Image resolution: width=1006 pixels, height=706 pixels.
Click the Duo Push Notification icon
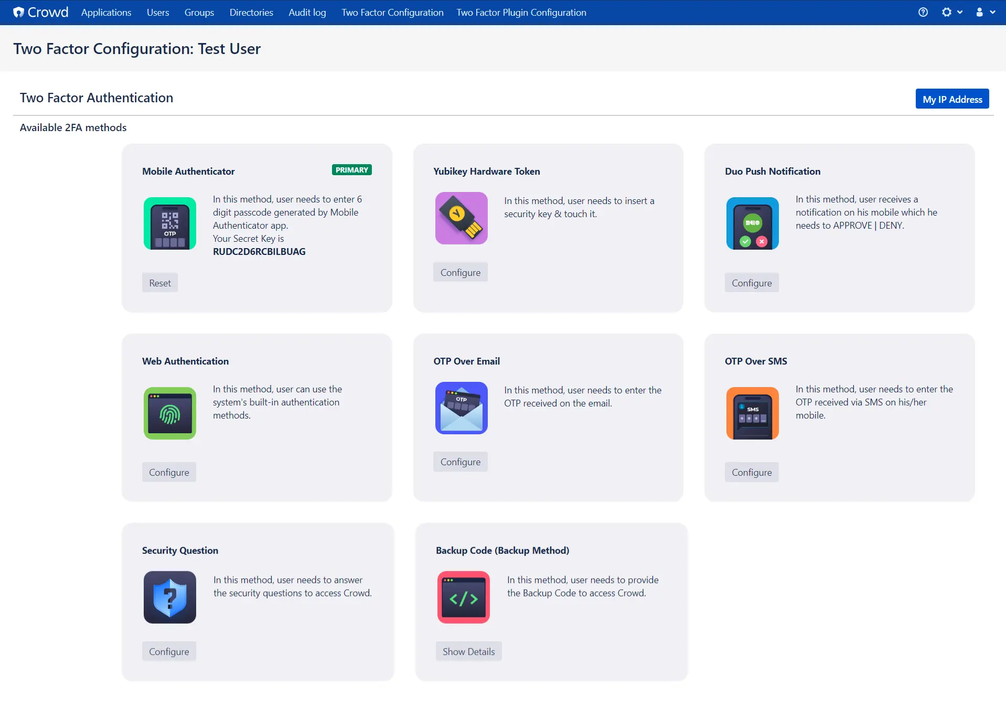tap(753, 223)
